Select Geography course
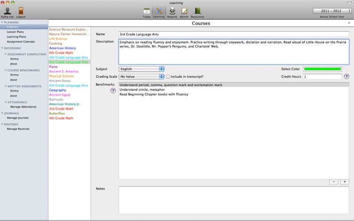The width and height of the screenshot is (354, 221). [58, 90]
